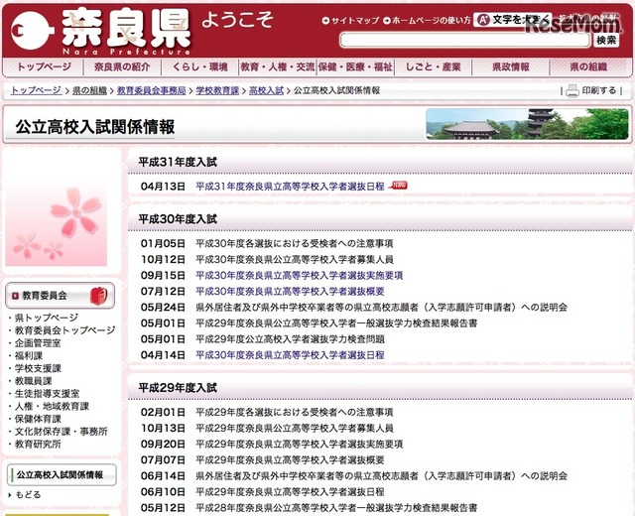Click the Nara Prefecture logo

(99, 30)
